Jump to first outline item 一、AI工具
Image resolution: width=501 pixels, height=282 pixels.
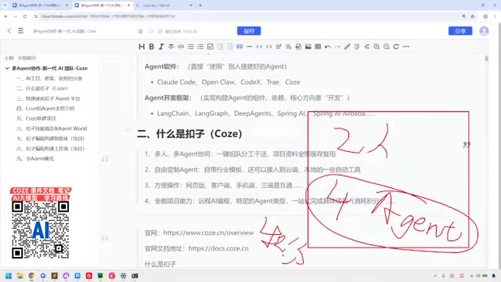[49, 78]
